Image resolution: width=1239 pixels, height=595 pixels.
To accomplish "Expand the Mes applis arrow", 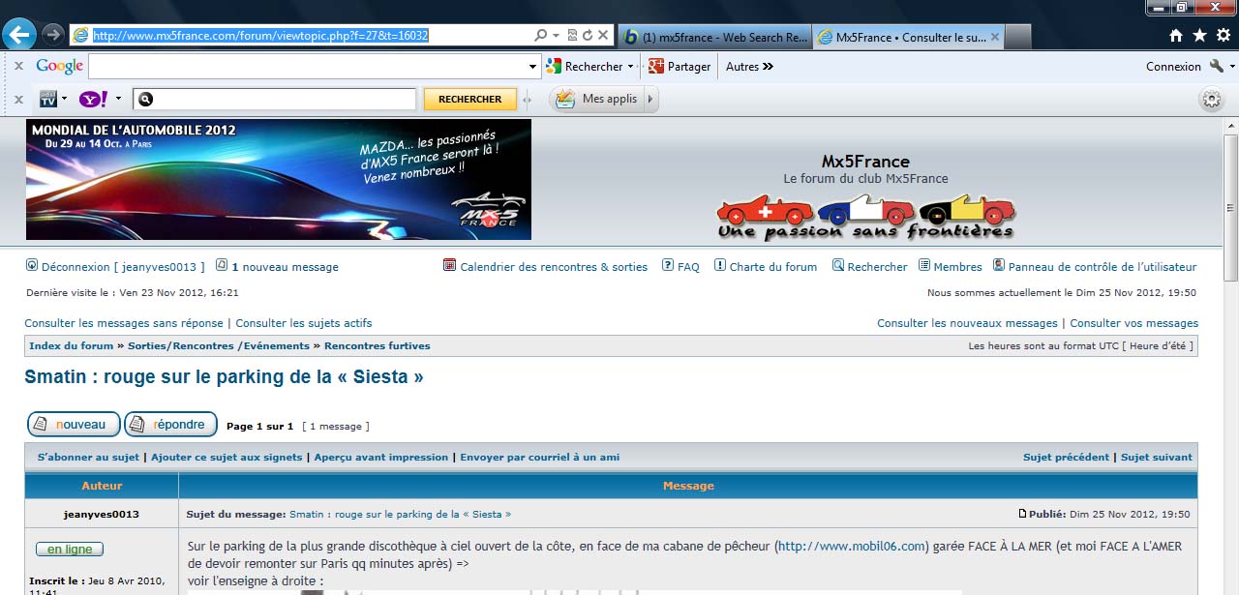I will pos(650,99).
